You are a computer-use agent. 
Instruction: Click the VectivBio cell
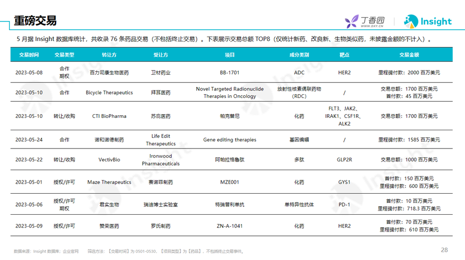pos(109,160)
